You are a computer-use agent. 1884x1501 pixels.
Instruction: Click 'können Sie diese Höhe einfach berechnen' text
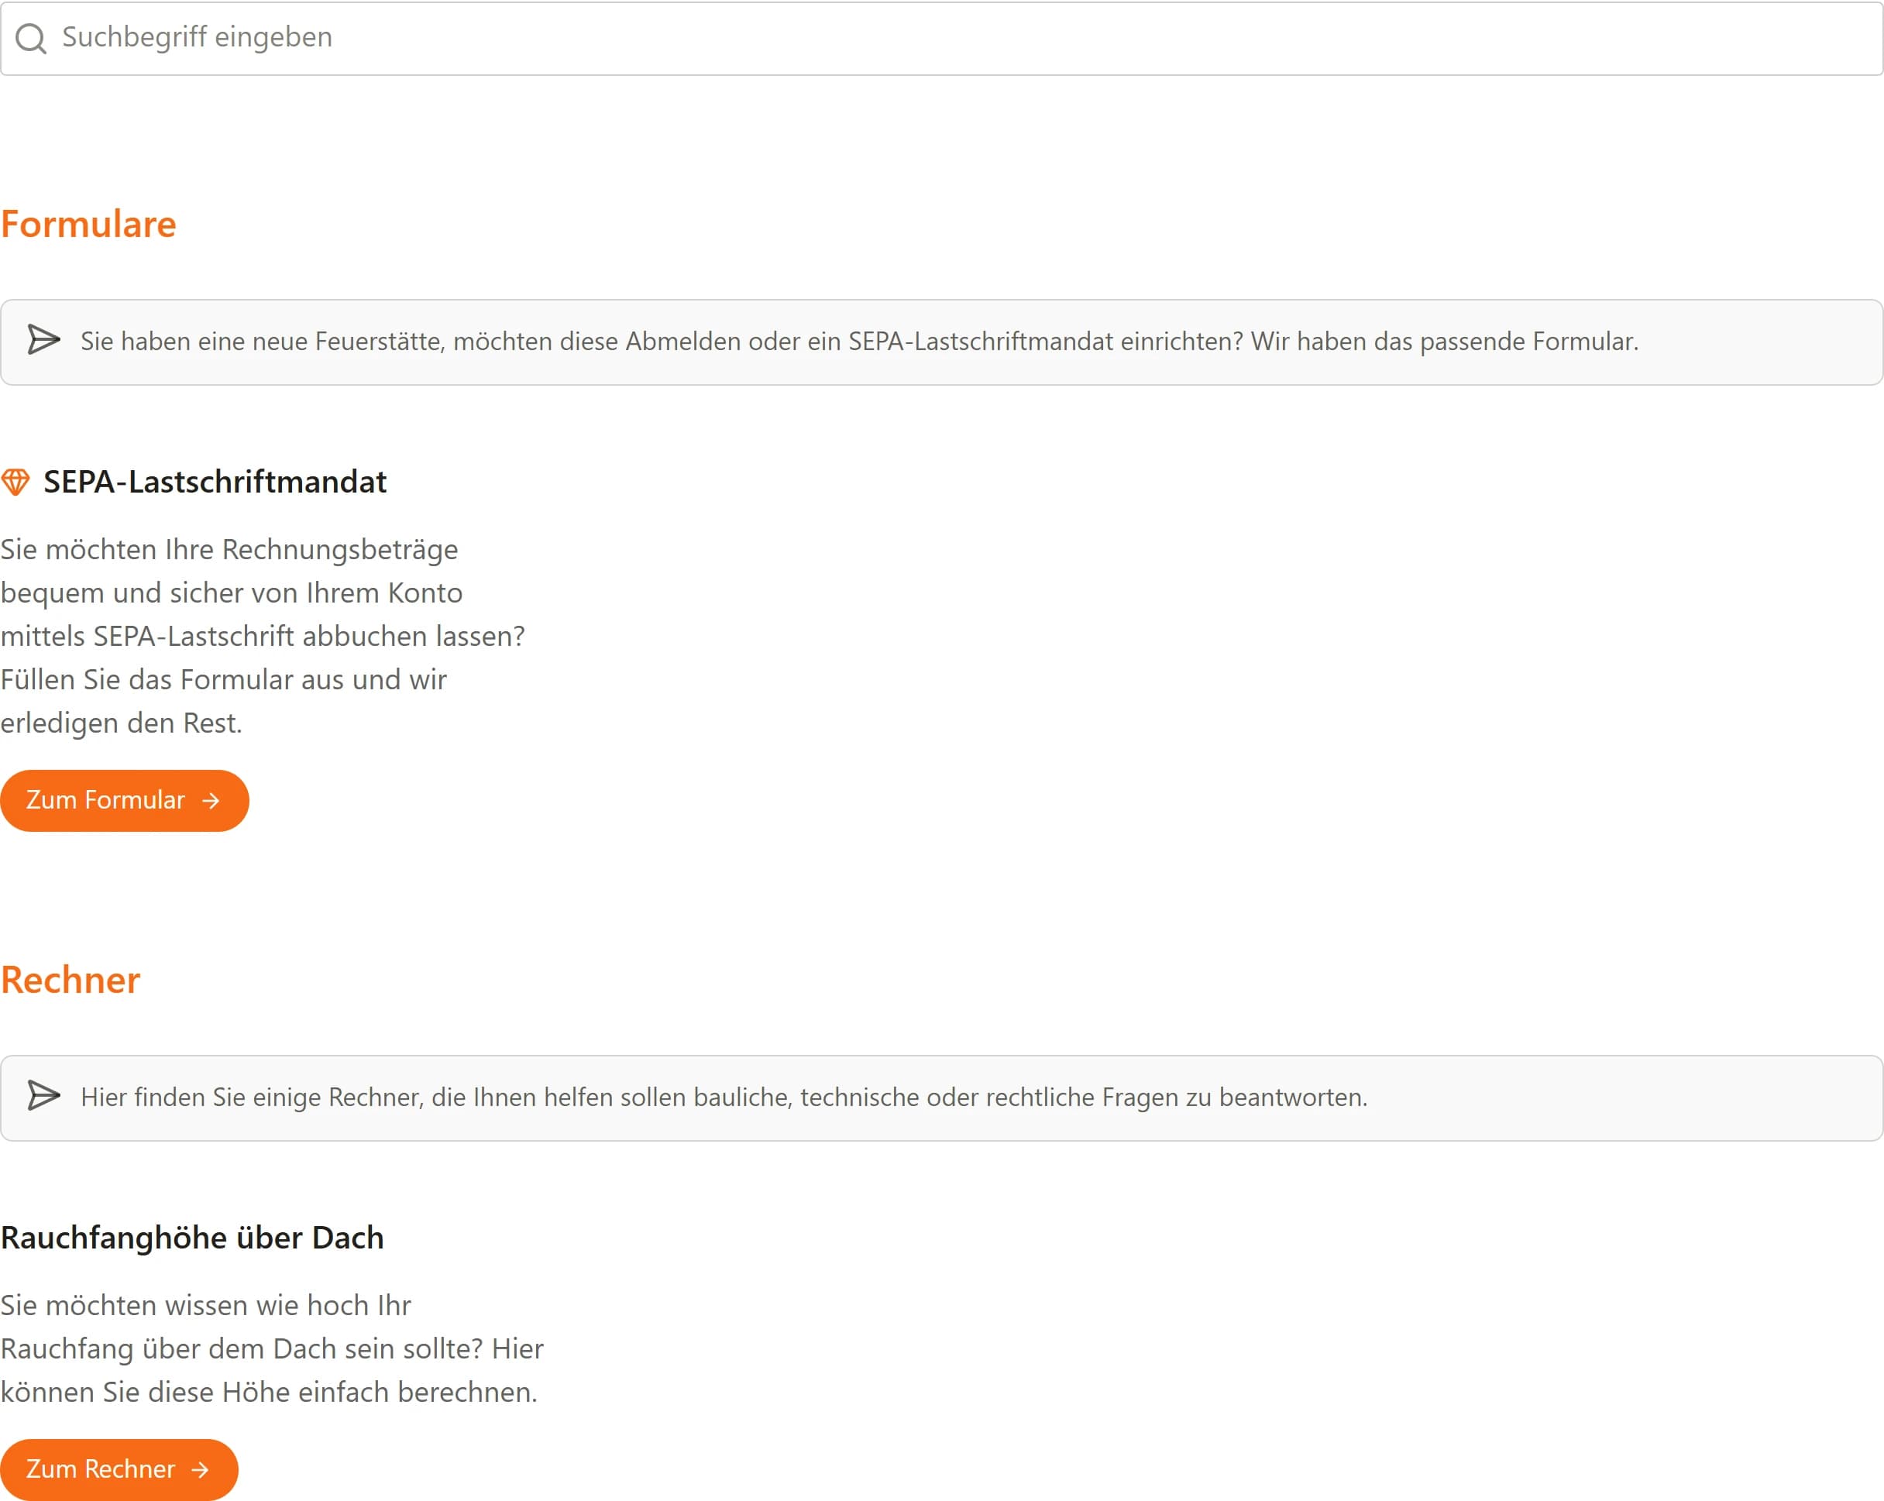click(x=269, y=1392)
